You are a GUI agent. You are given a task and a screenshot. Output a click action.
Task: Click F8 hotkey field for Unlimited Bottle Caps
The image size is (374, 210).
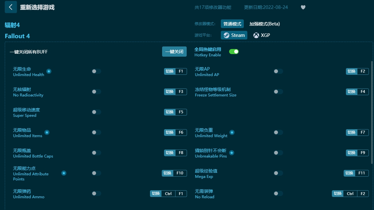pyautogui.click(x=181, y=153)
